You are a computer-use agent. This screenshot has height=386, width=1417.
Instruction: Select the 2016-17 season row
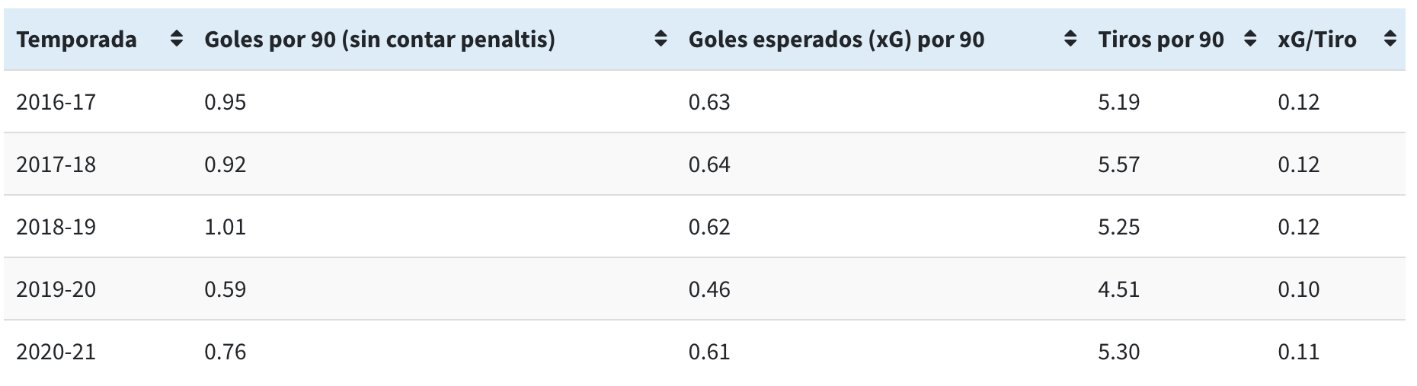pyautogui.click(x=705, y=102)
